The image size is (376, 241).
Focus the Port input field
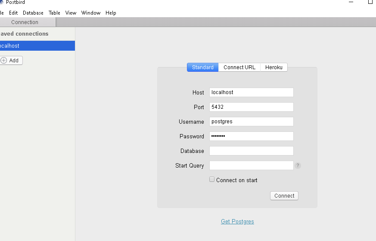coord(251,107)
